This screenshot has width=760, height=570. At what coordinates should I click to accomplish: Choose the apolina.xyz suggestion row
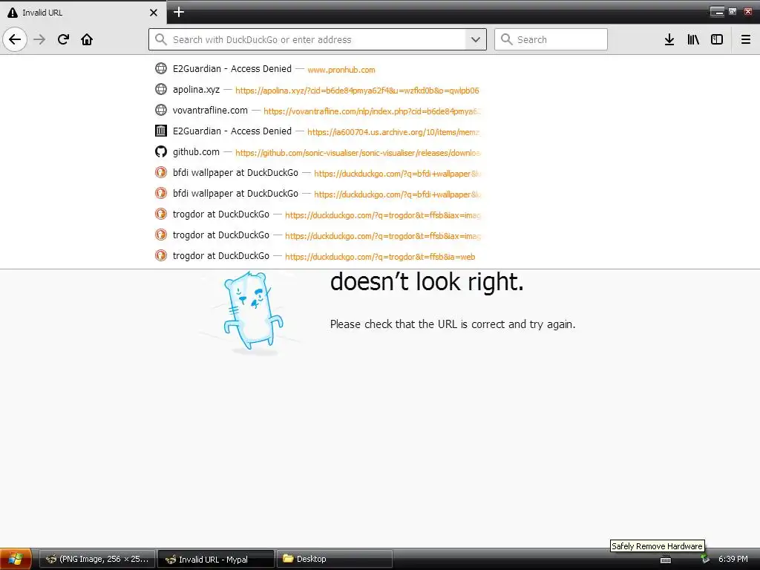(318, 90)
